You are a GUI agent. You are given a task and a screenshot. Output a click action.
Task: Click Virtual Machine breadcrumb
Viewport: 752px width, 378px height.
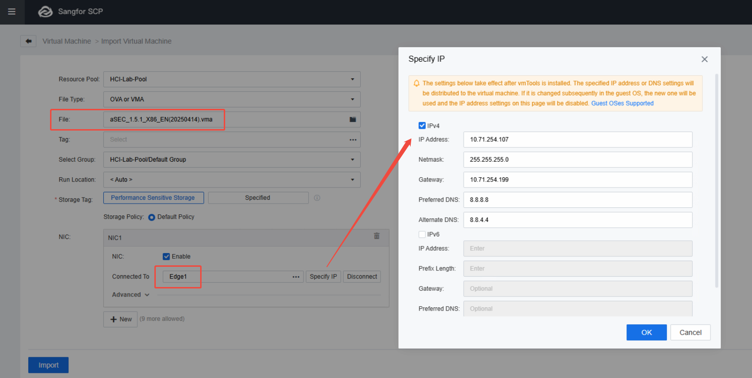pyautogui.click(x=67, y=41)
